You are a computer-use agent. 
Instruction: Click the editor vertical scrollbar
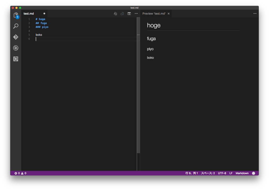(138, 86)
